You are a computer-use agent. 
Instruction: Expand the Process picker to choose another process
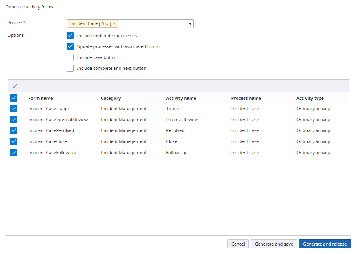[190, 24]
